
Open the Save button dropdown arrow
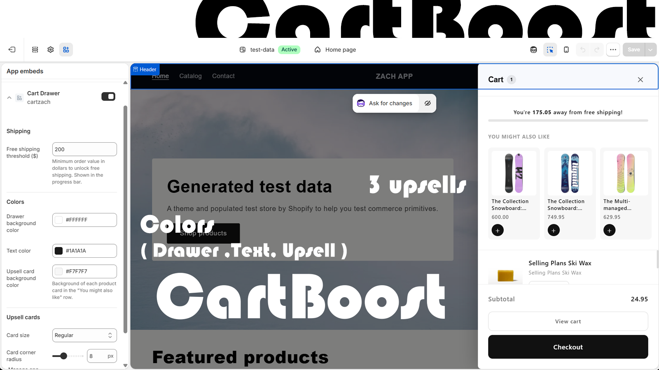tap(650, 50)
